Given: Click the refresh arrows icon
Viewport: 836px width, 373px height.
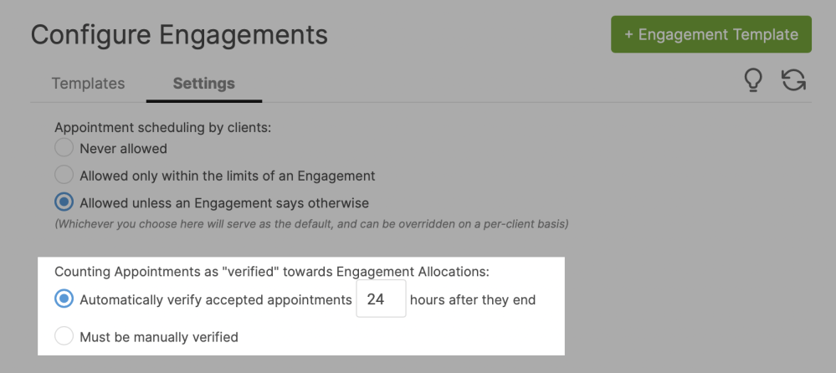Looking at the screenshot, I should coord(793,80).
